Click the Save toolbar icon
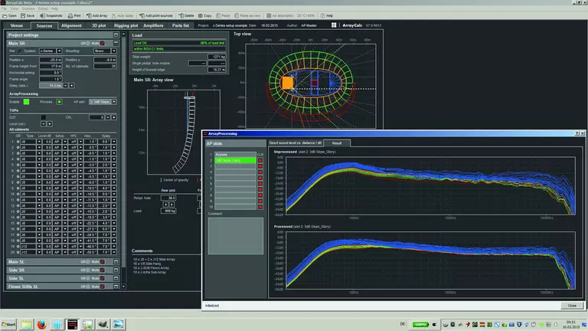This screenshot has height=331, width=588. [28, 15]
